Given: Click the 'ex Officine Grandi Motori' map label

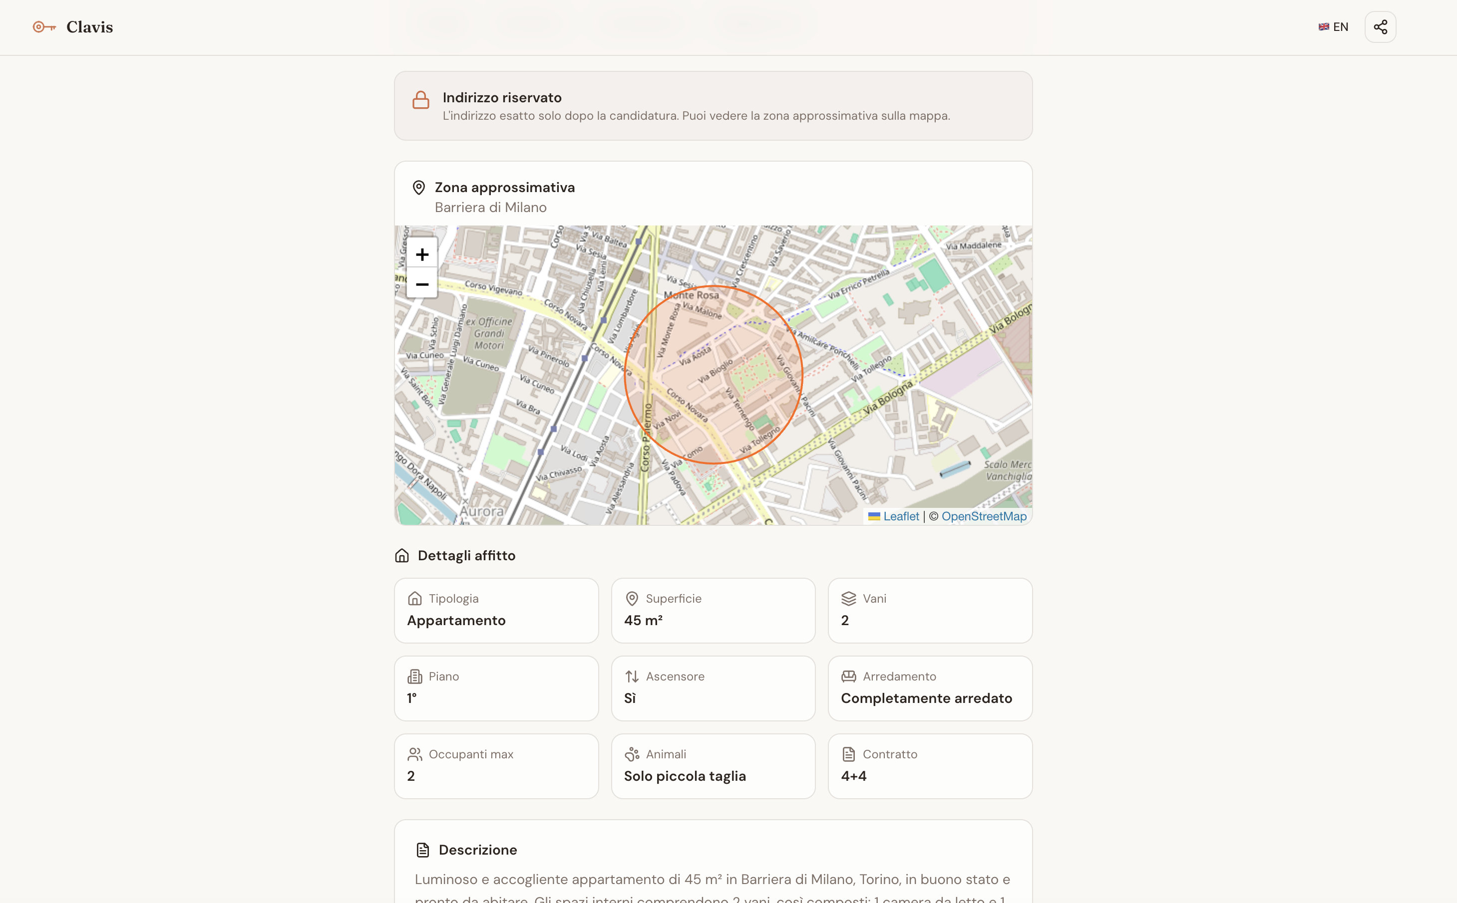Looking at the screenshot, I should pyautogui.click(x=489, y=333).
